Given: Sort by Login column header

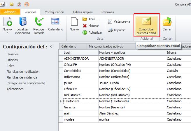Looking at the screenshot, I should pos(81,52).
